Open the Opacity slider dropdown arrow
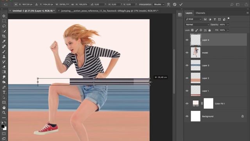 [228, 25]
